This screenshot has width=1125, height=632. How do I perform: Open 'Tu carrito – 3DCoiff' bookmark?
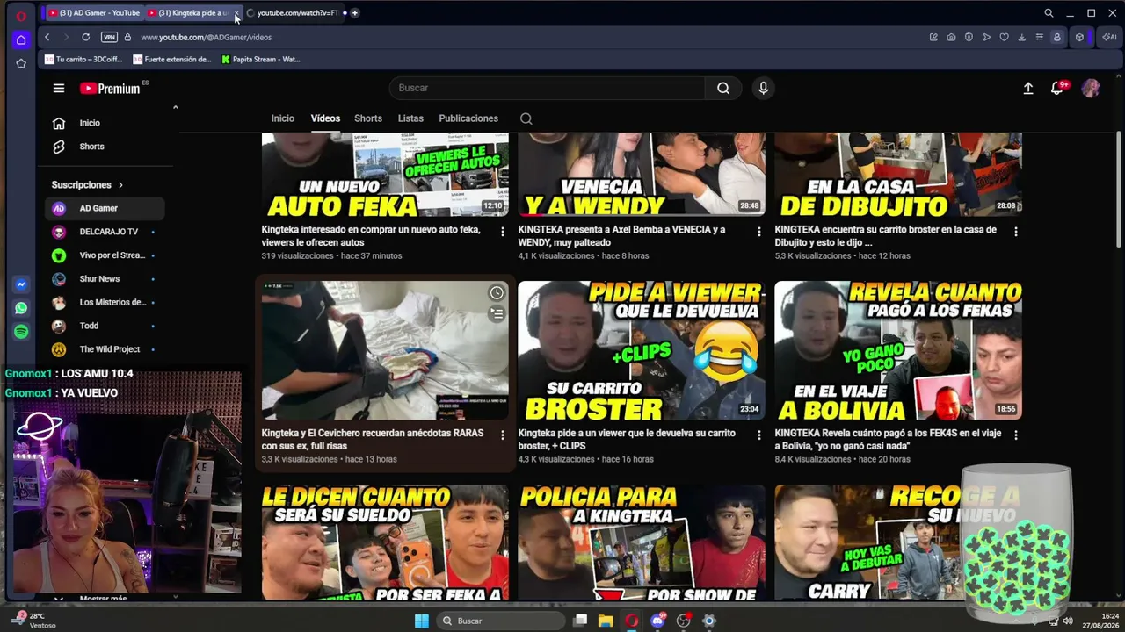click(83, 60)
